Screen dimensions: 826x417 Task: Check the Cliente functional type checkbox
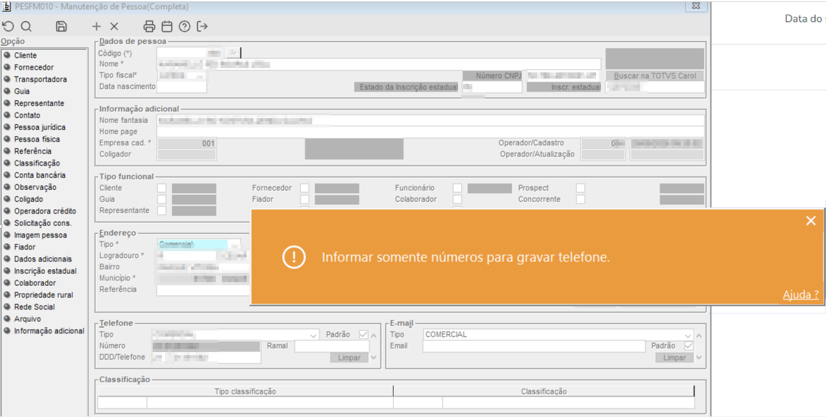point(161,188)
